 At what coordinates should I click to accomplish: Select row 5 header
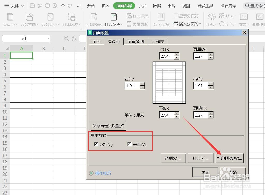pyautogui.click(x=5, y=81)
